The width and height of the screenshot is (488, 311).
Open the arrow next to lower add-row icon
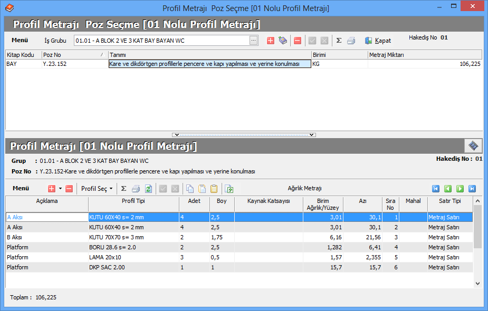tap(61, 188)
